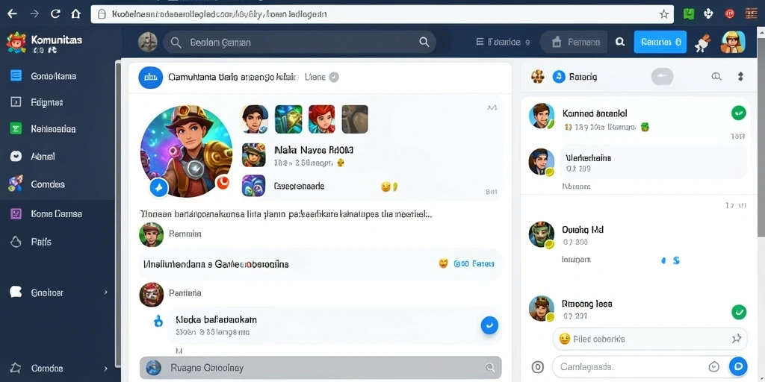Open the green browser extension icon

click(689, 14)
